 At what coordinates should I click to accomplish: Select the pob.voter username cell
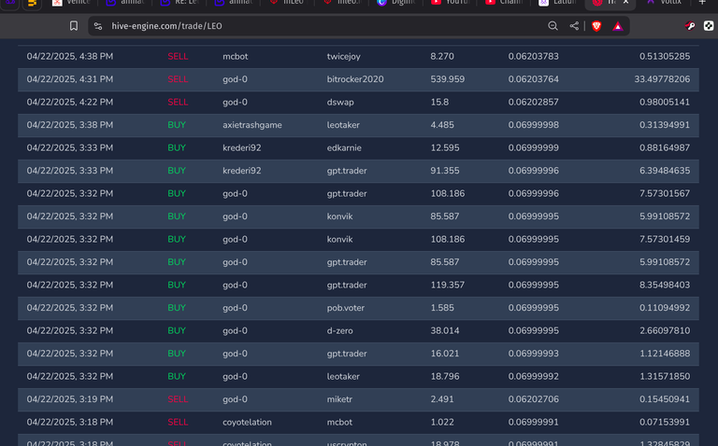[345, 308]
